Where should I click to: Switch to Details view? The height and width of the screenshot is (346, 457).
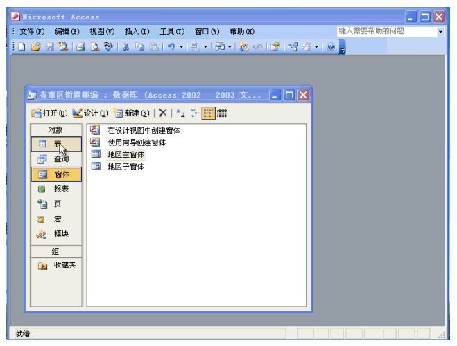pos(222,113)
